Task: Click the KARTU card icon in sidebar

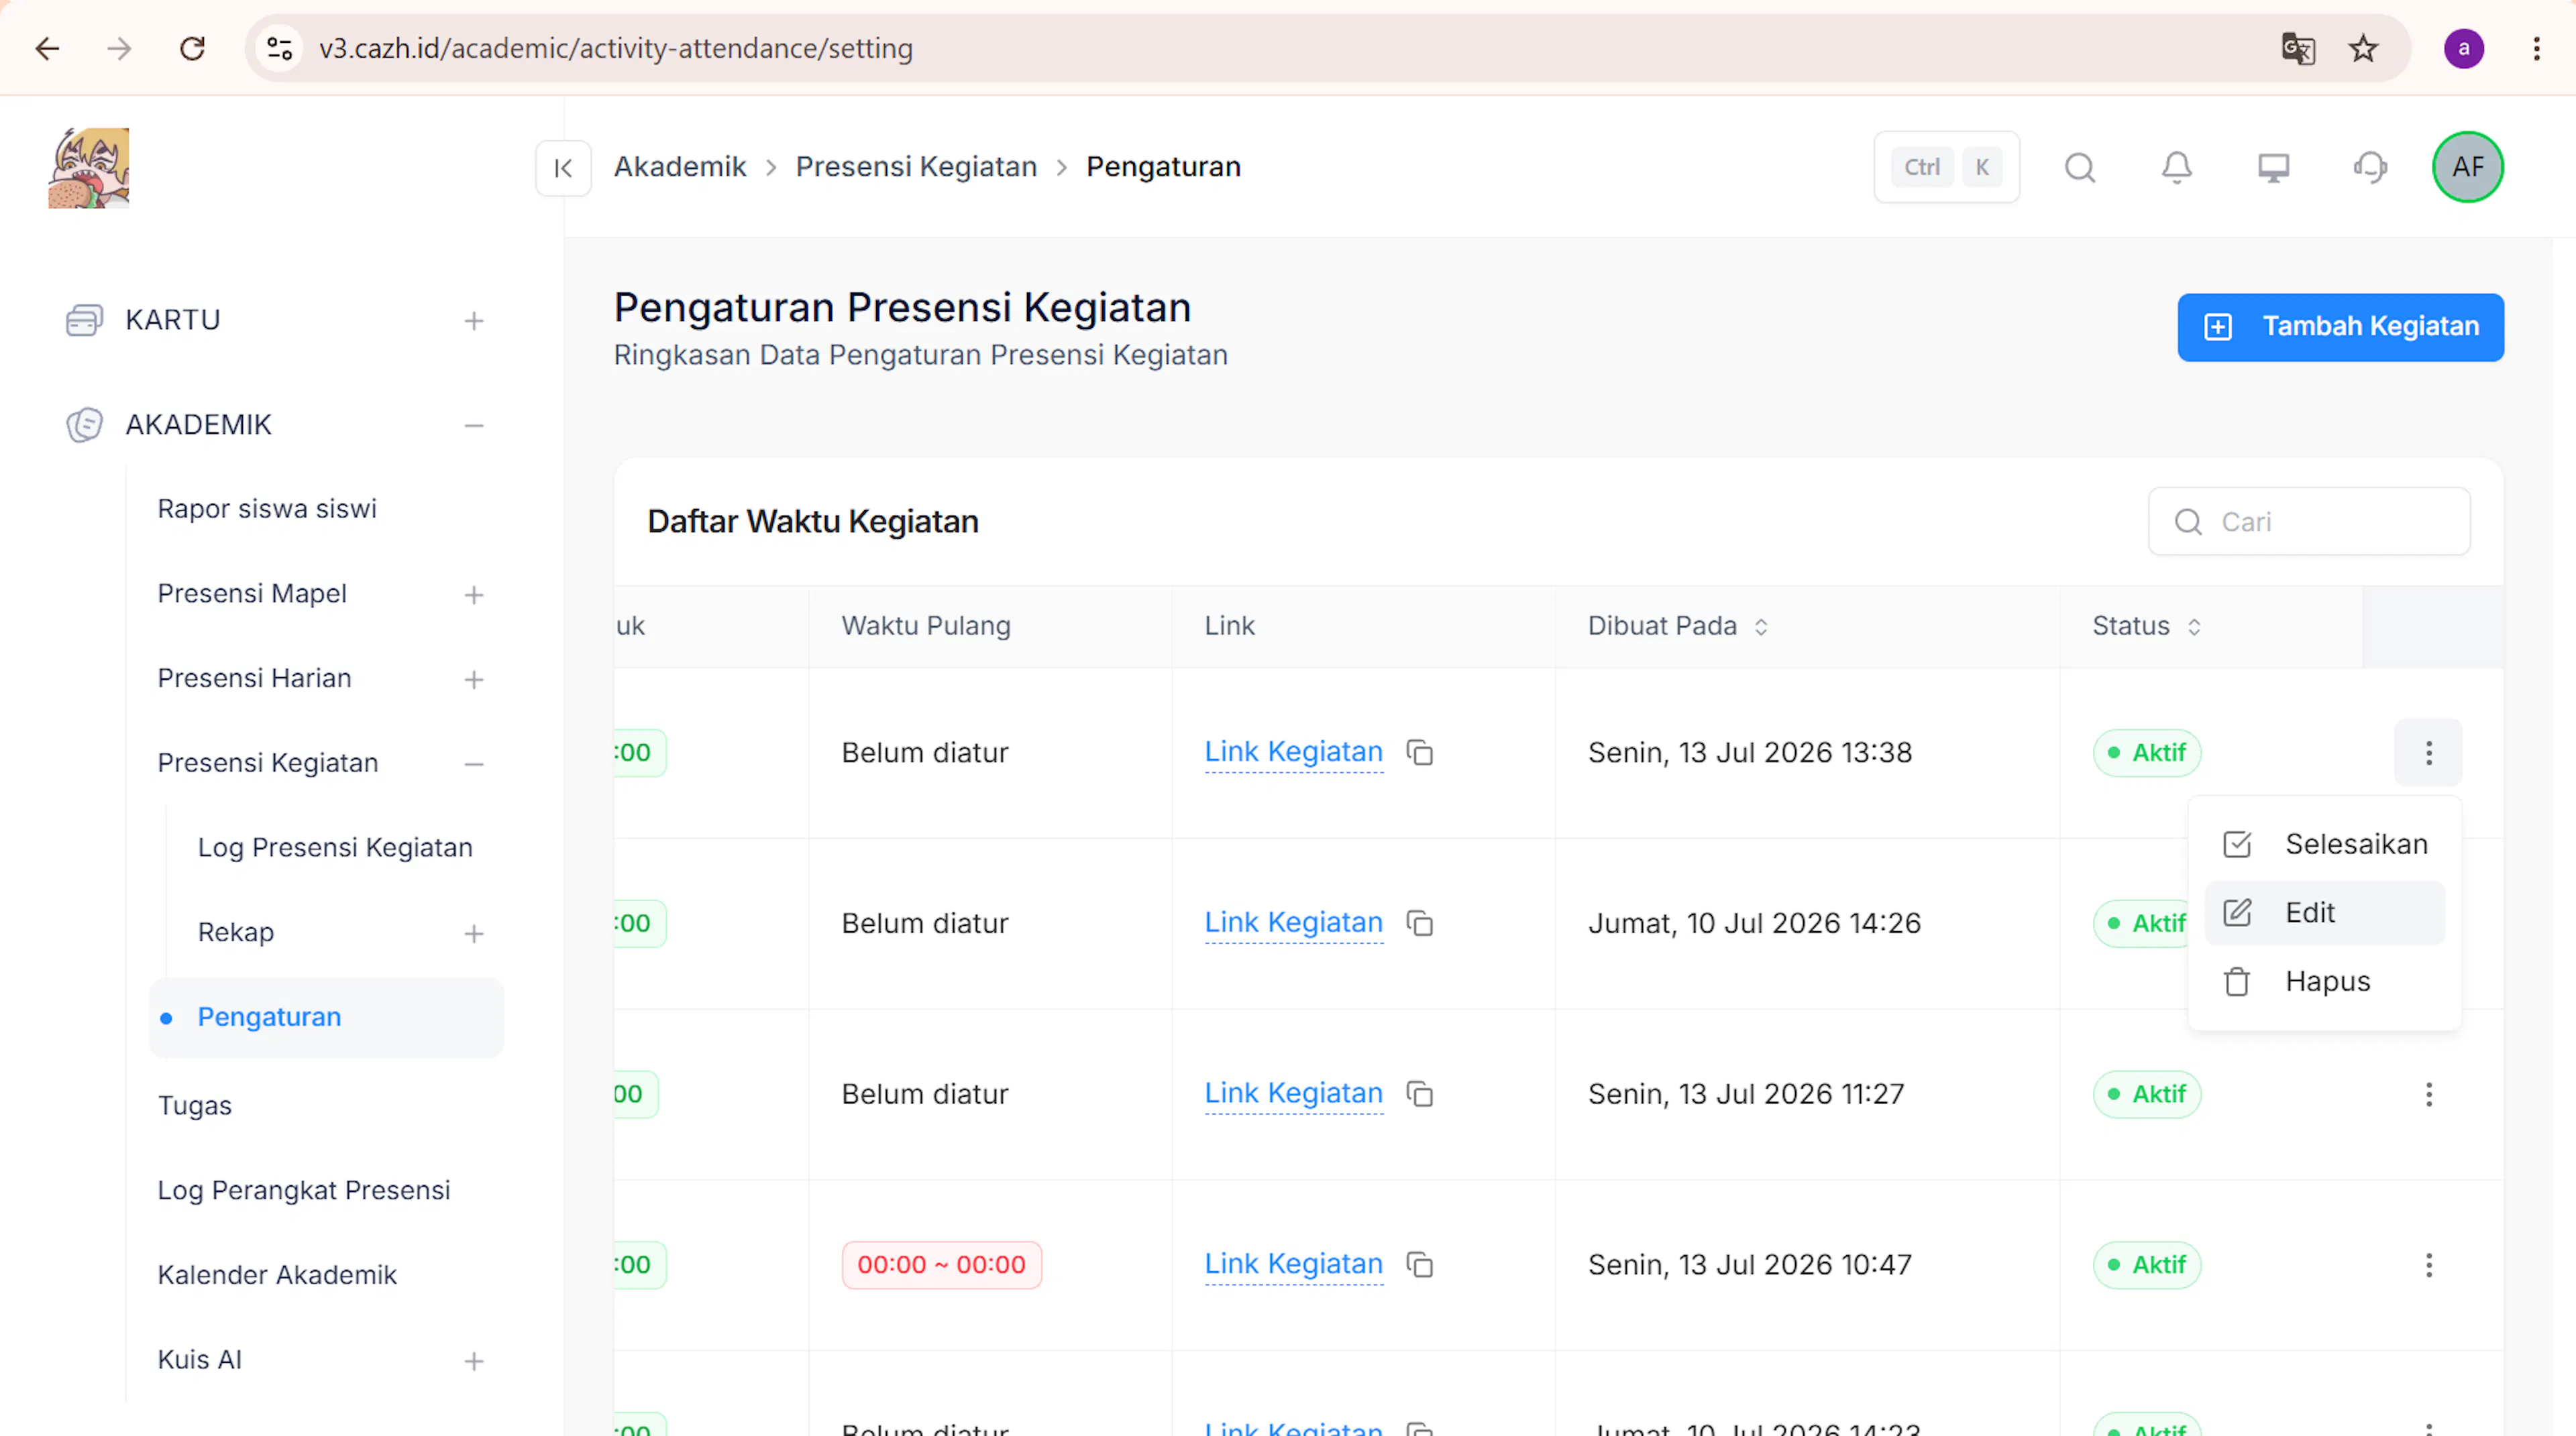Action: (84, 320)
